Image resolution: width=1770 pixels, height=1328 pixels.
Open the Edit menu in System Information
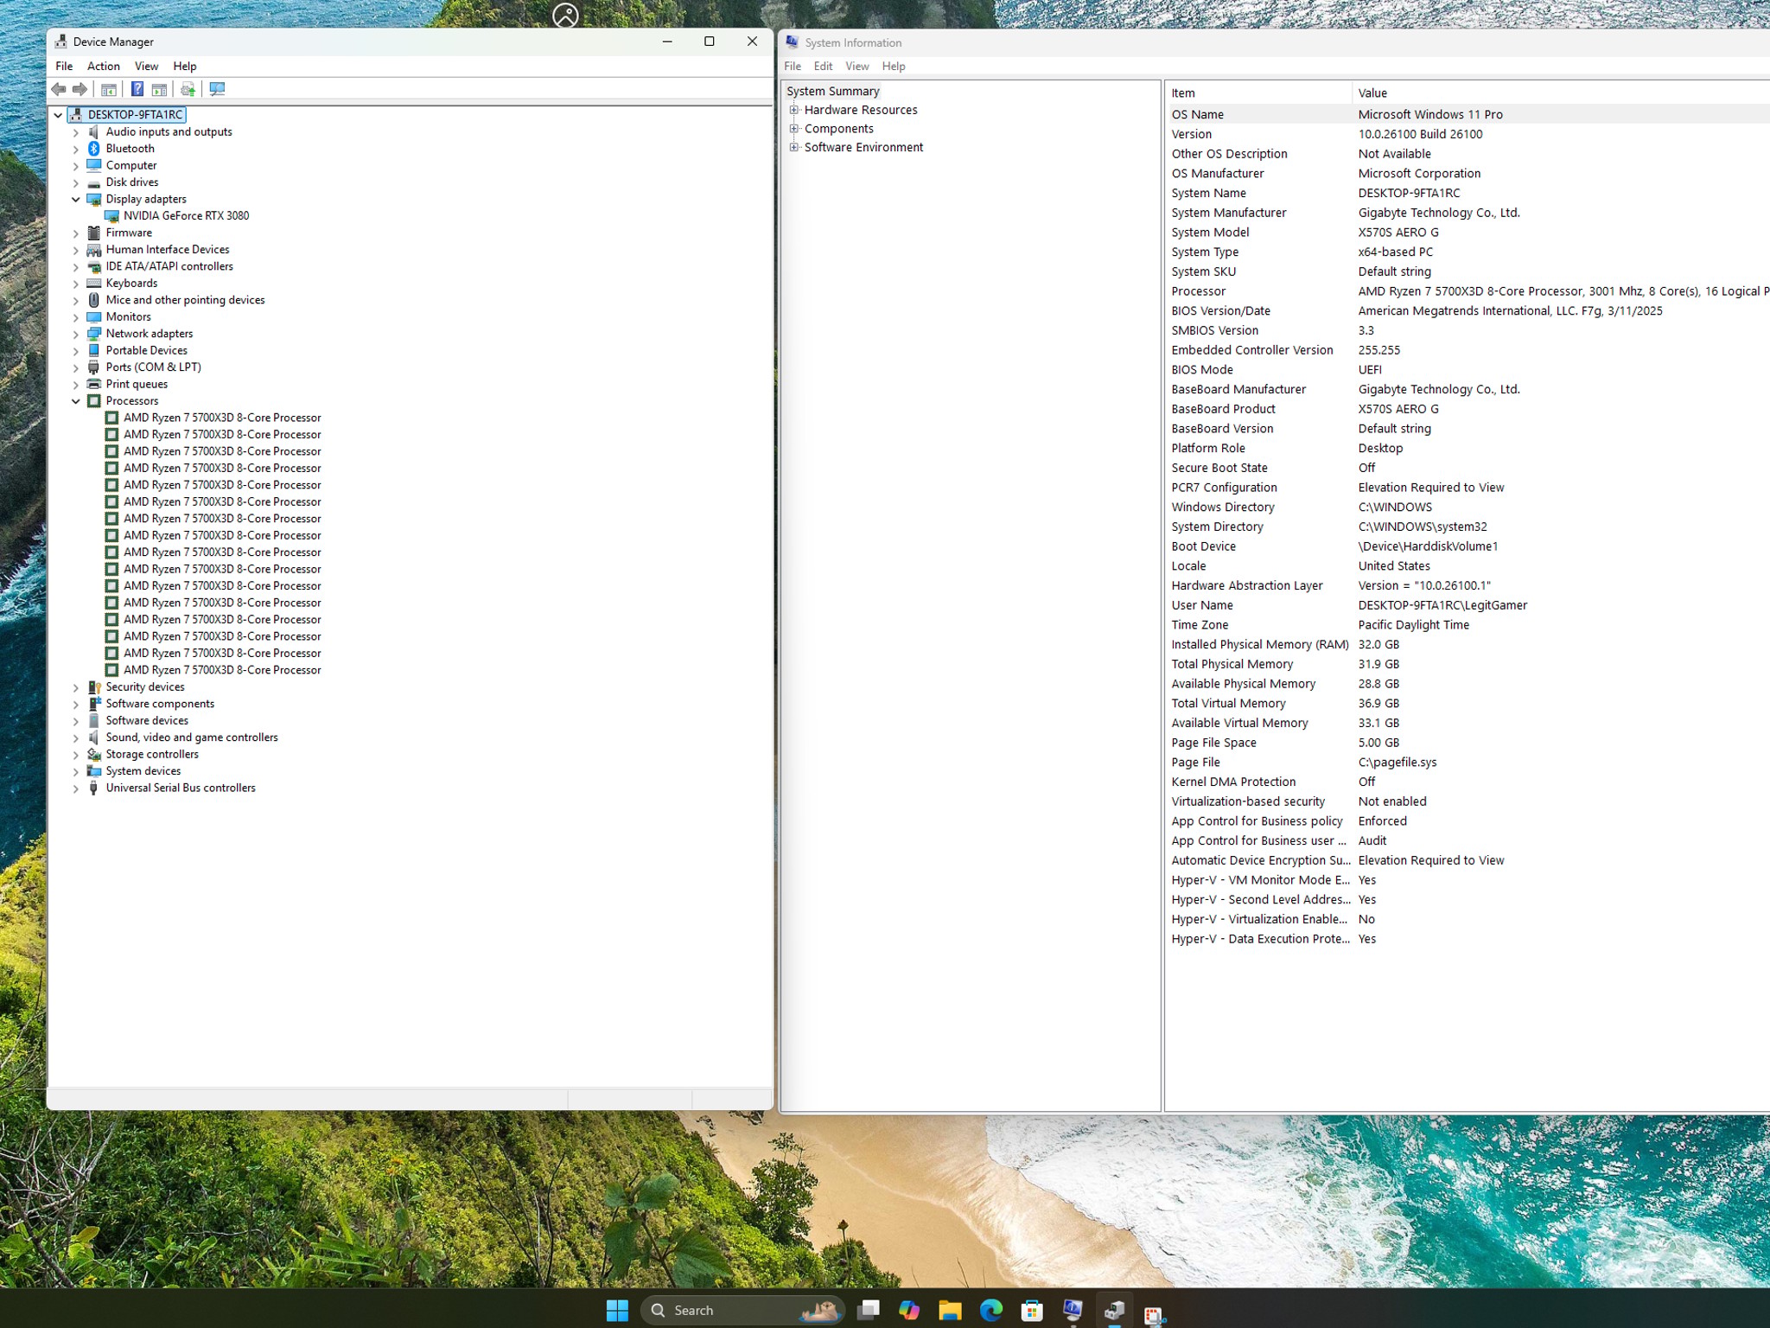pyautogui.click(x=823, y=66)
